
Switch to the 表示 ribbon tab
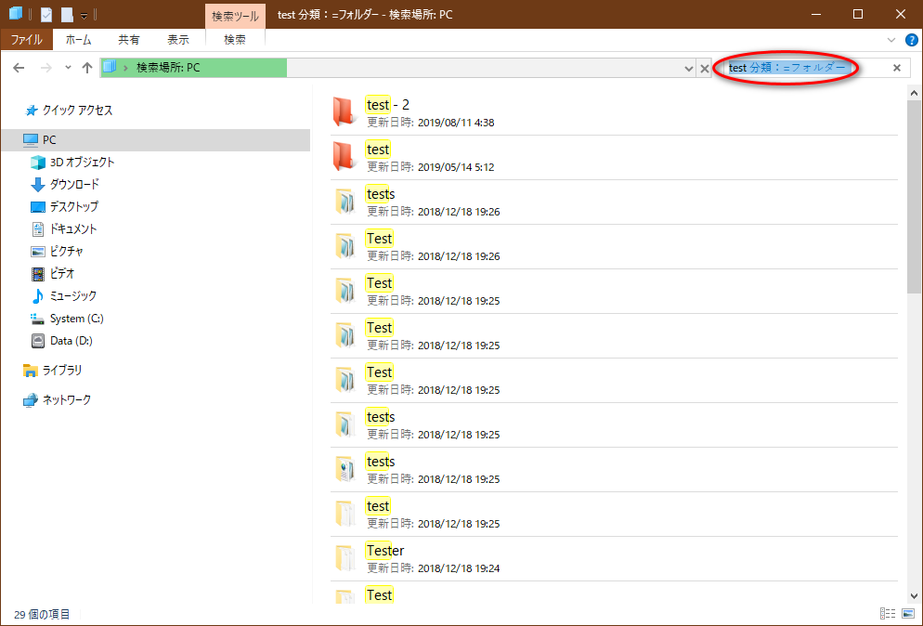click(x=177, y=40)
